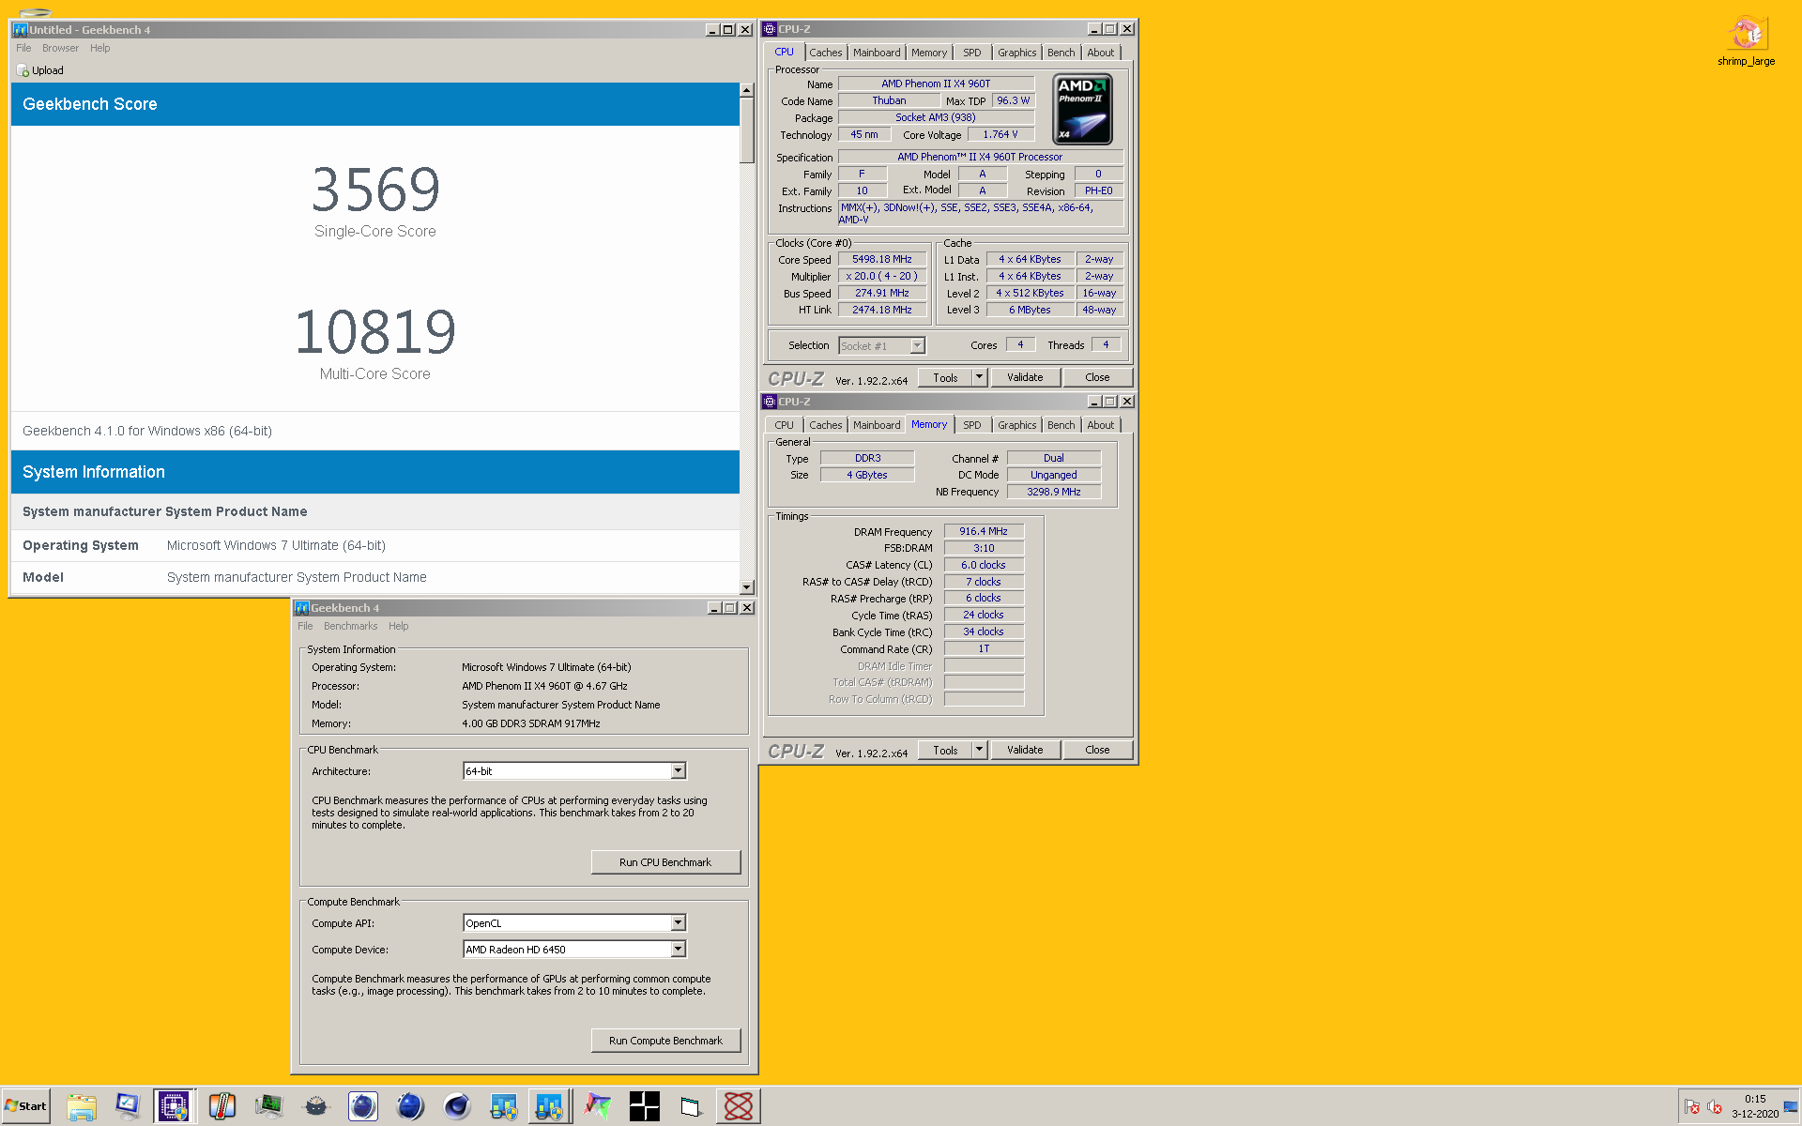Click the pressed Geekbench taskbar button
The image size is (1802, 1126).
coord(550,1107)
